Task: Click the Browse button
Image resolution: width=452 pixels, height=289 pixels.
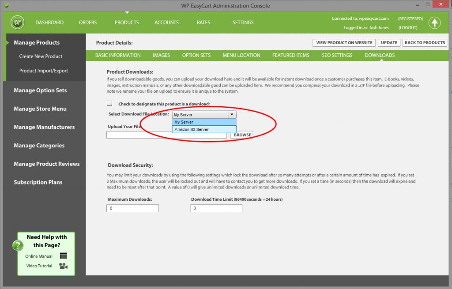Action: click(242, 135)
